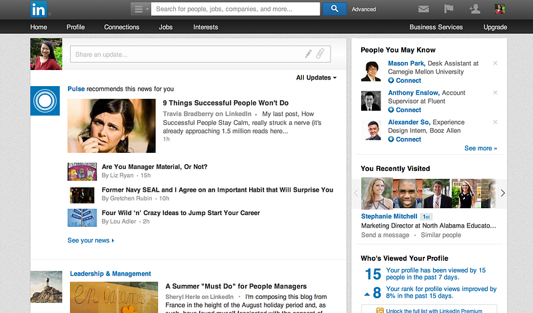Connect with Alexander So
This screenshot has height=313, width=533.
pos(404,139)
